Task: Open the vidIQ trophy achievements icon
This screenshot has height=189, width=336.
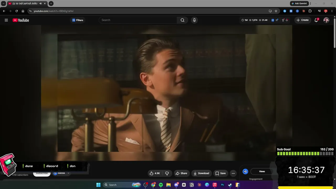Action: (283, 20)
